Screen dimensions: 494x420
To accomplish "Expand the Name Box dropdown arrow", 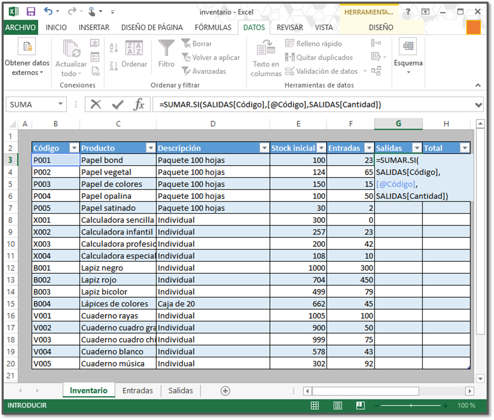I will 60,104.
